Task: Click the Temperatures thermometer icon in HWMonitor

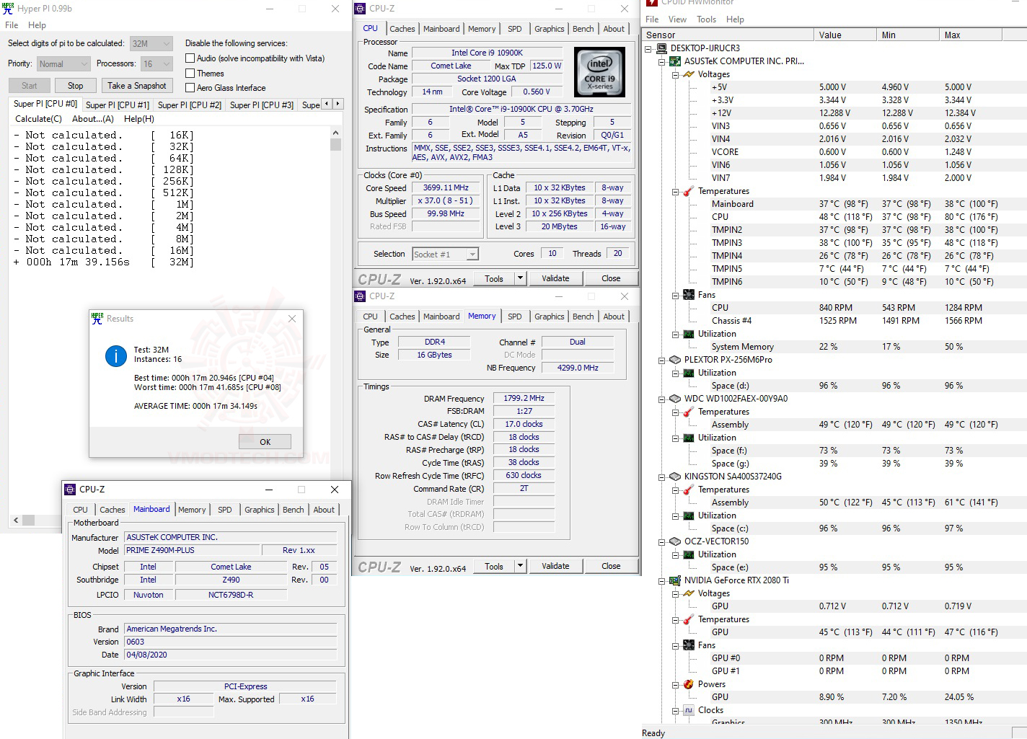Action: pyautogui.click(x=687, y=191)
